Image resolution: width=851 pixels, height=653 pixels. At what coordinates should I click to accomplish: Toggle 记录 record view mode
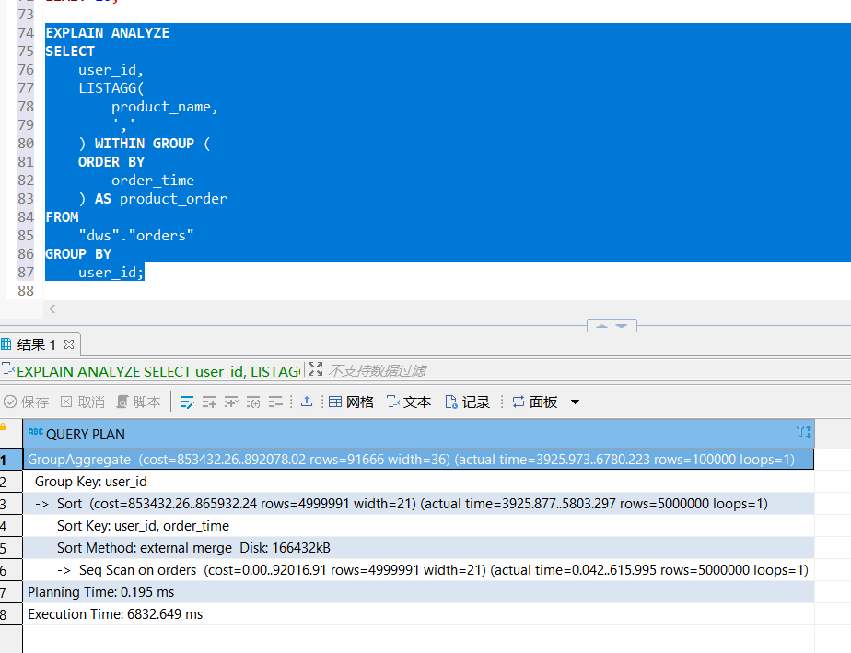click(467, 402)
